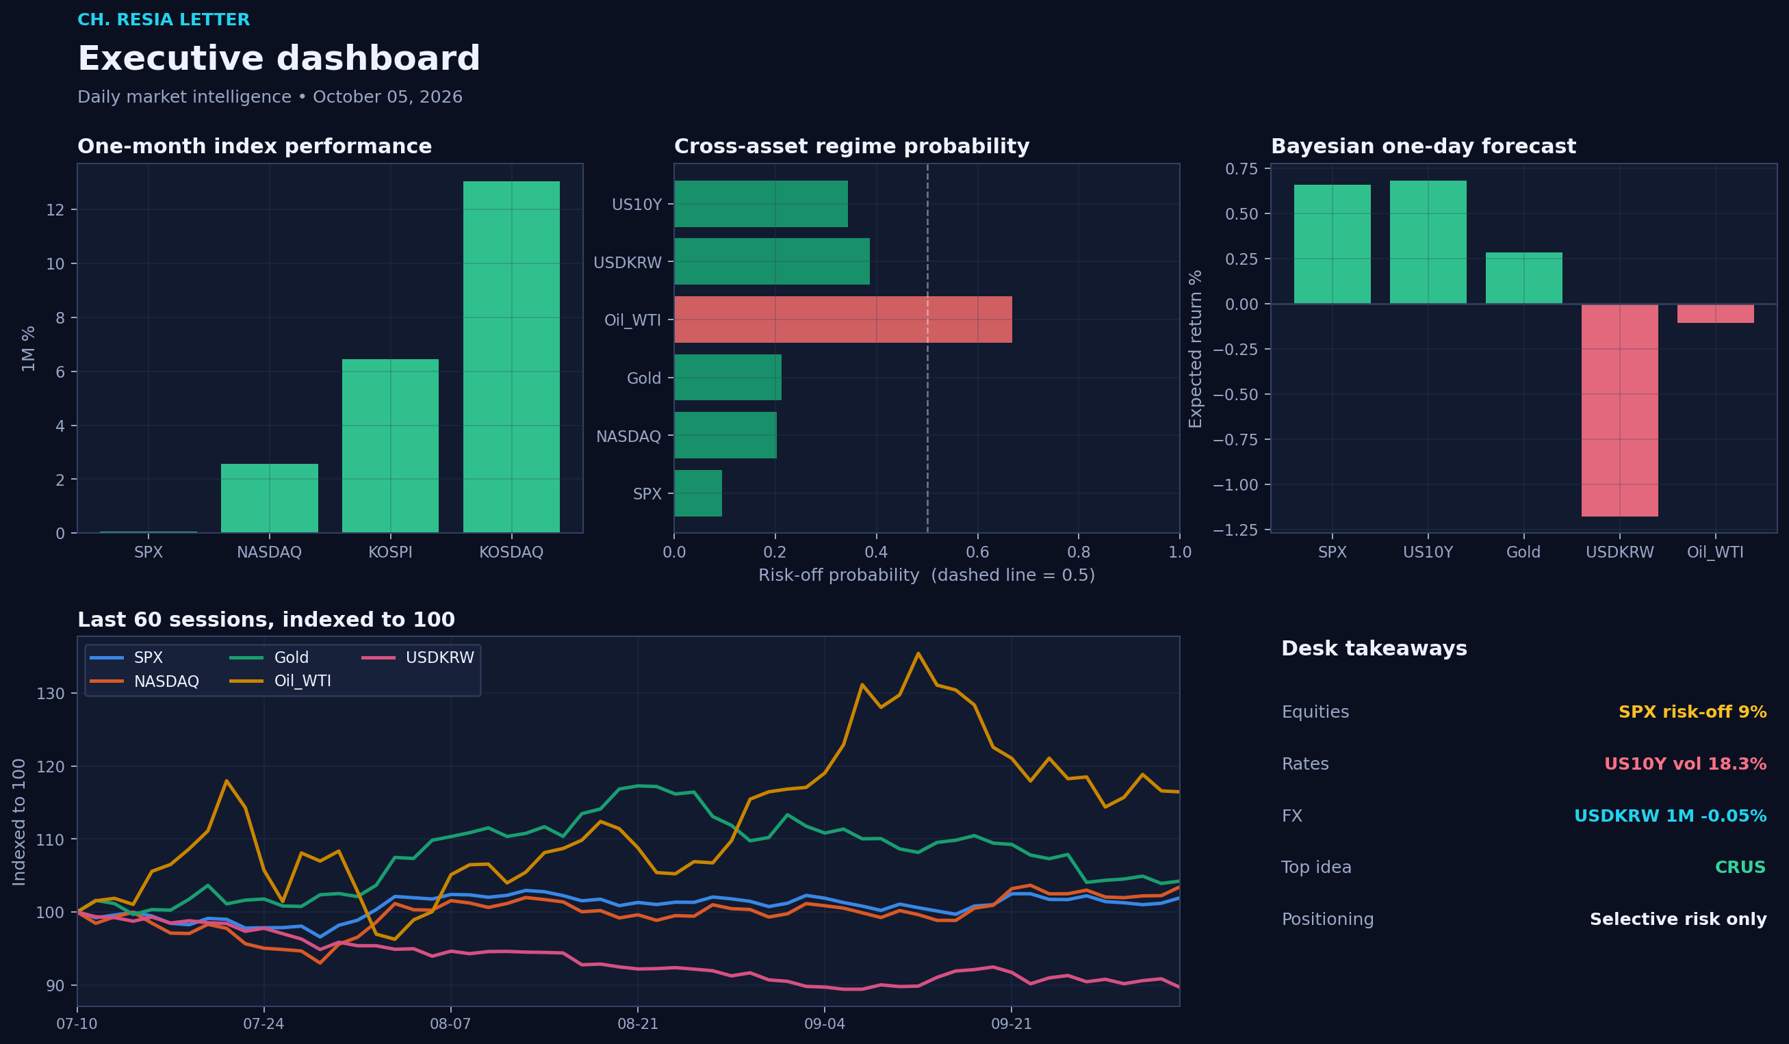Viewport: 1789px width, 1044px height.
Task: Click the SPX regime probability bar
Action: [698, 493]
